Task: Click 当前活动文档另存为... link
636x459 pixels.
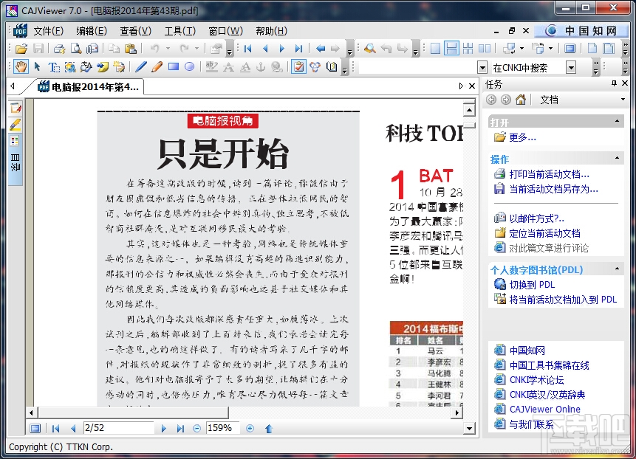Action: pyautogui.click(x=554, y=189)
